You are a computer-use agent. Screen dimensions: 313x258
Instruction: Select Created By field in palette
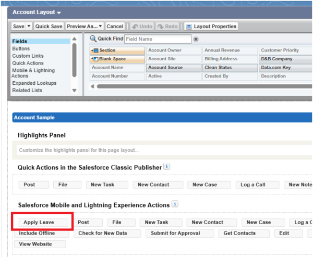tap(230, 76)
